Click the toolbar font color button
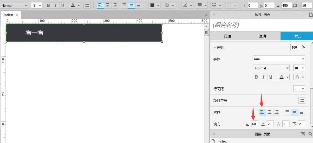313x143 pixels. point(73,5)
